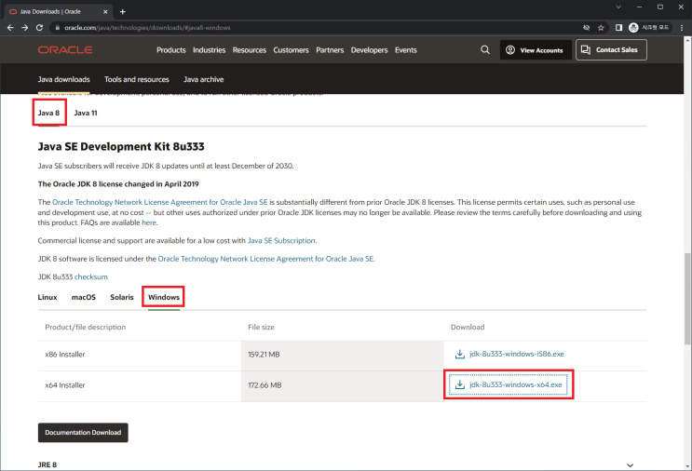
Task: Download jdk-8u333-windows-i586.exe
Action: [x=516, y=354]
